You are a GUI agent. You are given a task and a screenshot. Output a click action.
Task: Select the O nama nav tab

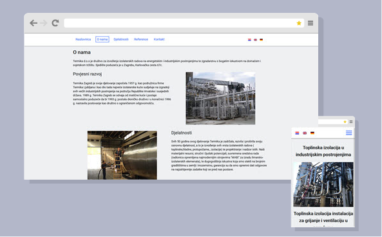click(102, 39)
